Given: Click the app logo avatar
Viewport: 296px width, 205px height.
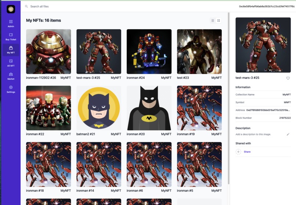Looking at the screenshot, I should 11,9.
